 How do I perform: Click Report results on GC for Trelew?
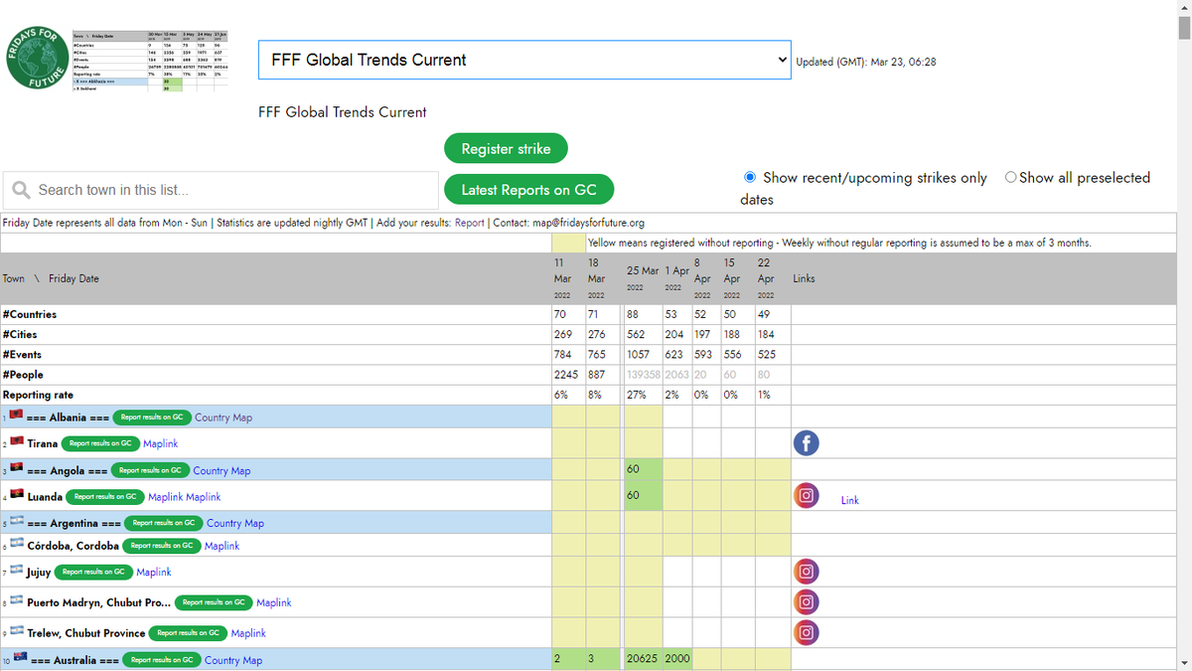coord(188,633)
